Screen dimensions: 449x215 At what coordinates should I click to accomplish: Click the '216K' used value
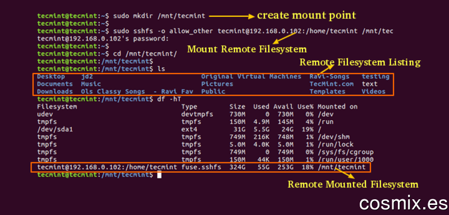(261, 137)
